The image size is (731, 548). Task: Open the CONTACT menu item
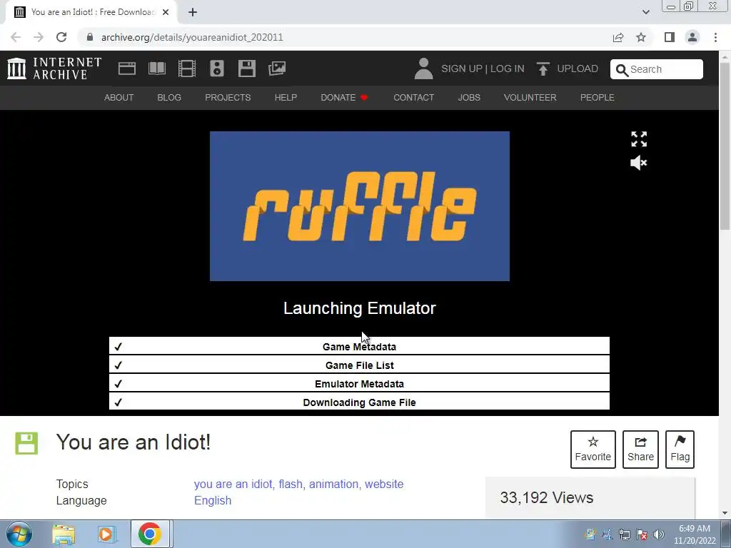tap(413, 97)
